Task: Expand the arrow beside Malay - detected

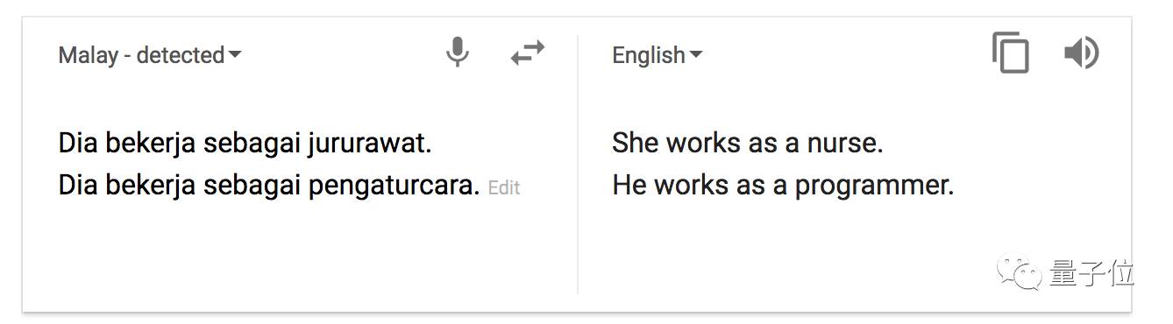Action: pos(235,55)
